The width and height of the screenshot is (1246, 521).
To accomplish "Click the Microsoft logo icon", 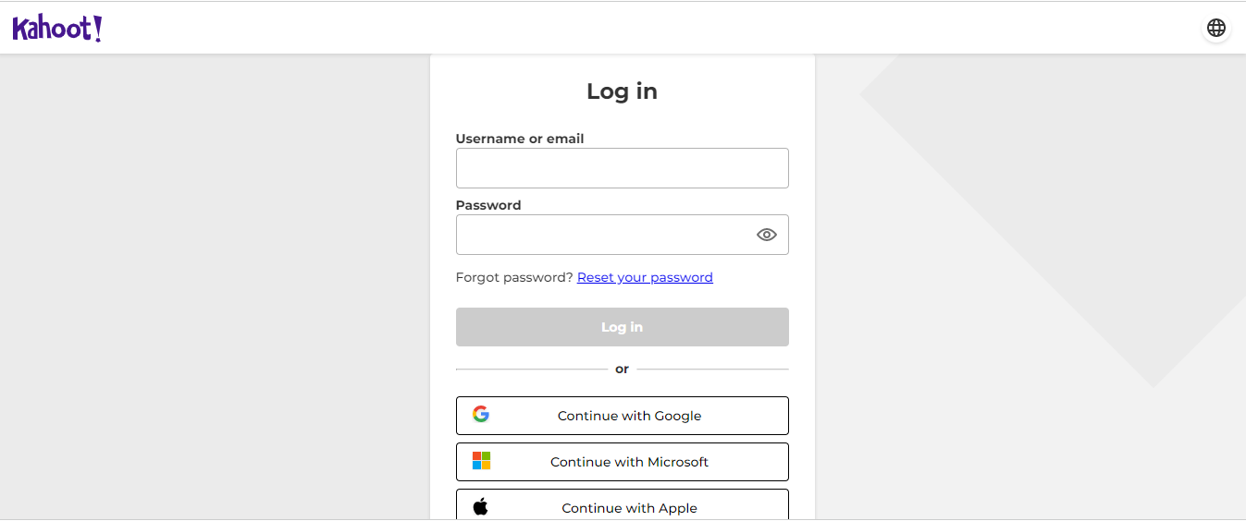I will (481, 461).
